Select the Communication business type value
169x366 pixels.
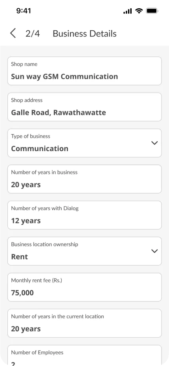[x=40, y=149]
